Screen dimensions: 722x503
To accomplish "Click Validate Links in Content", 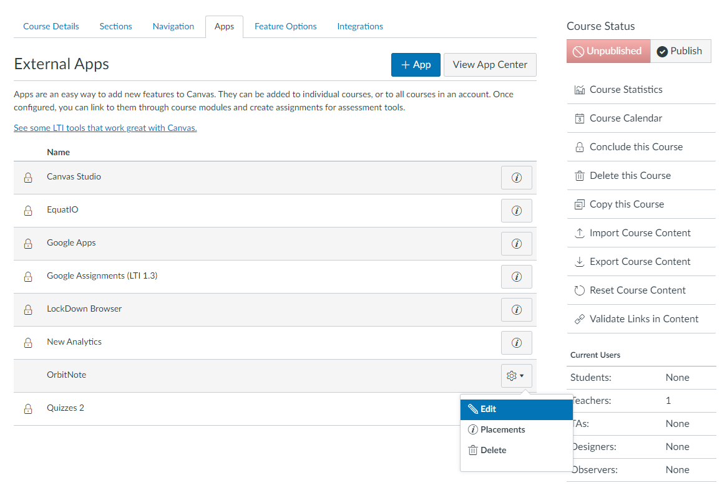I will (x=644, y=319).
